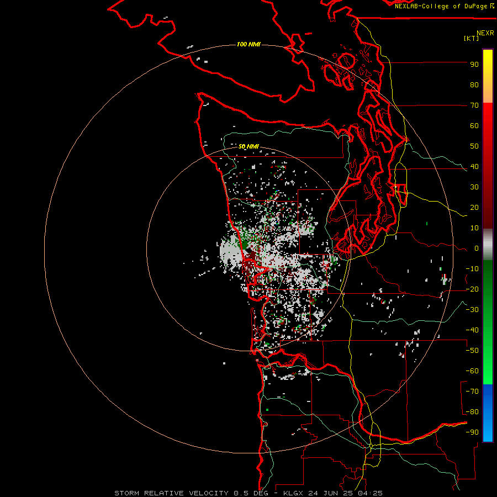Image resolution: width=497 pixels, height=497 pixels.
Task: Click the -70 value on the velocity scale
Action: (x=472, y=392)
